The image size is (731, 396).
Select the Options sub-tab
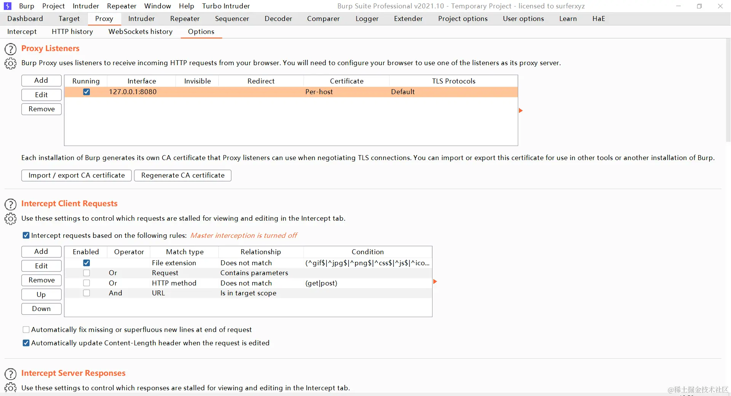(x=201, y=32)
